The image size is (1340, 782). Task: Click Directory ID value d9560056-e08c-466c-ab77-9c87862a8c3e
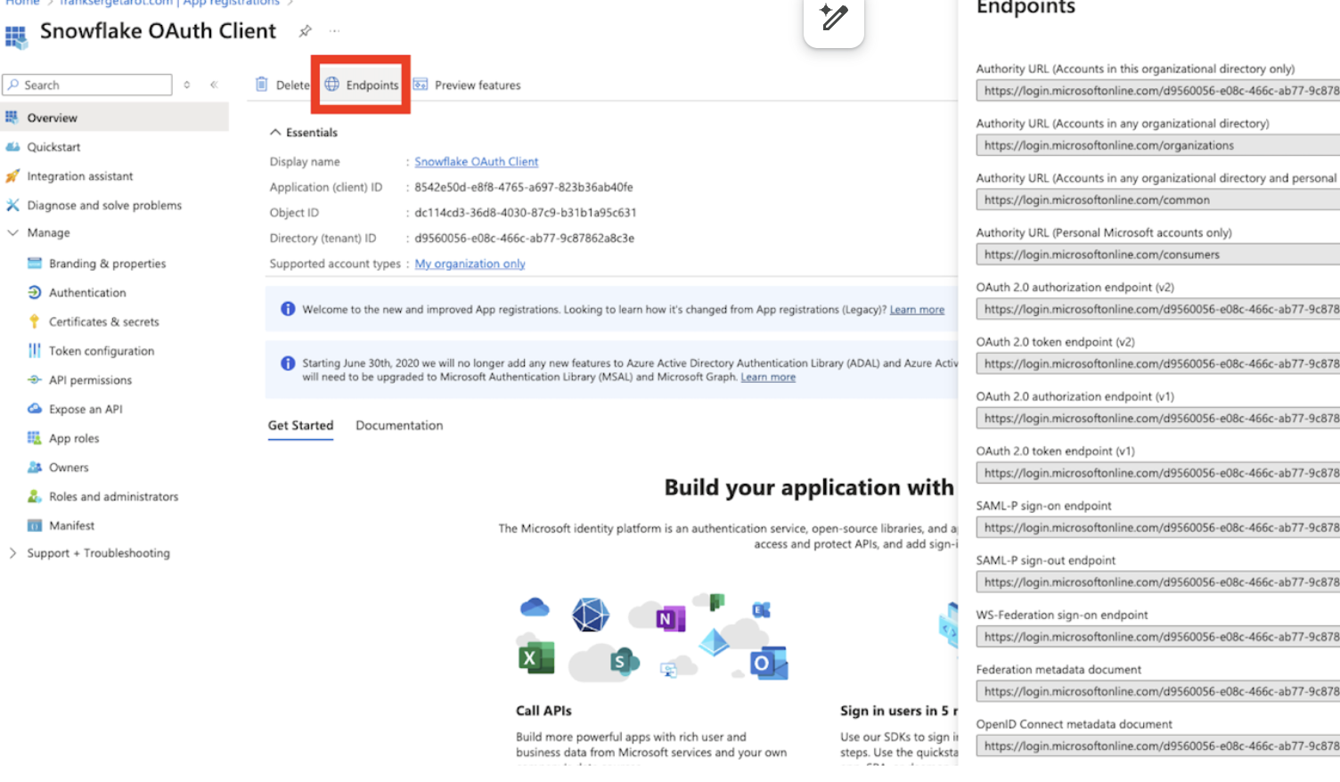pyautogui.click(x=525, y=238)
